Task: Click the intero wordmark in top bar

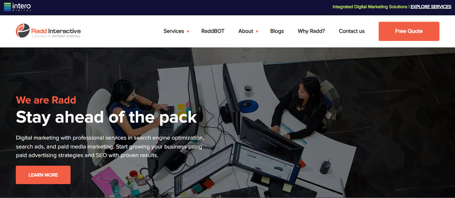Action: coord(22,6)
